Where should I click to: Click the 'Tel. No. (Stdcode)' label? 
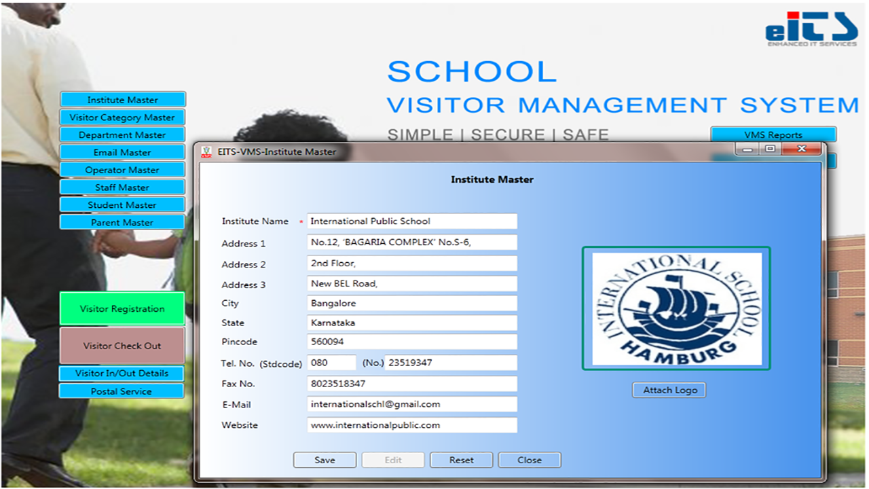(262, 363)
